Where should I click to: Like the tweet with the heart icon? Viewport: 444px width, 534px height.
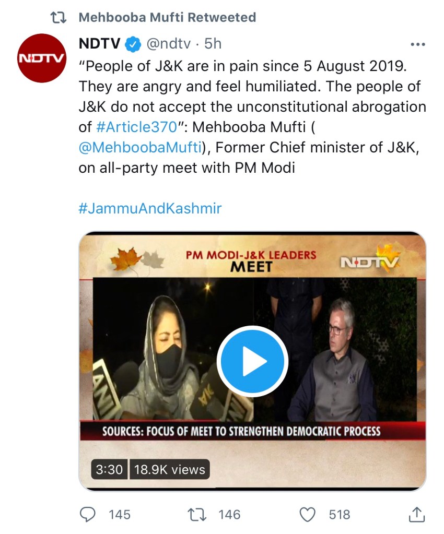307,514
